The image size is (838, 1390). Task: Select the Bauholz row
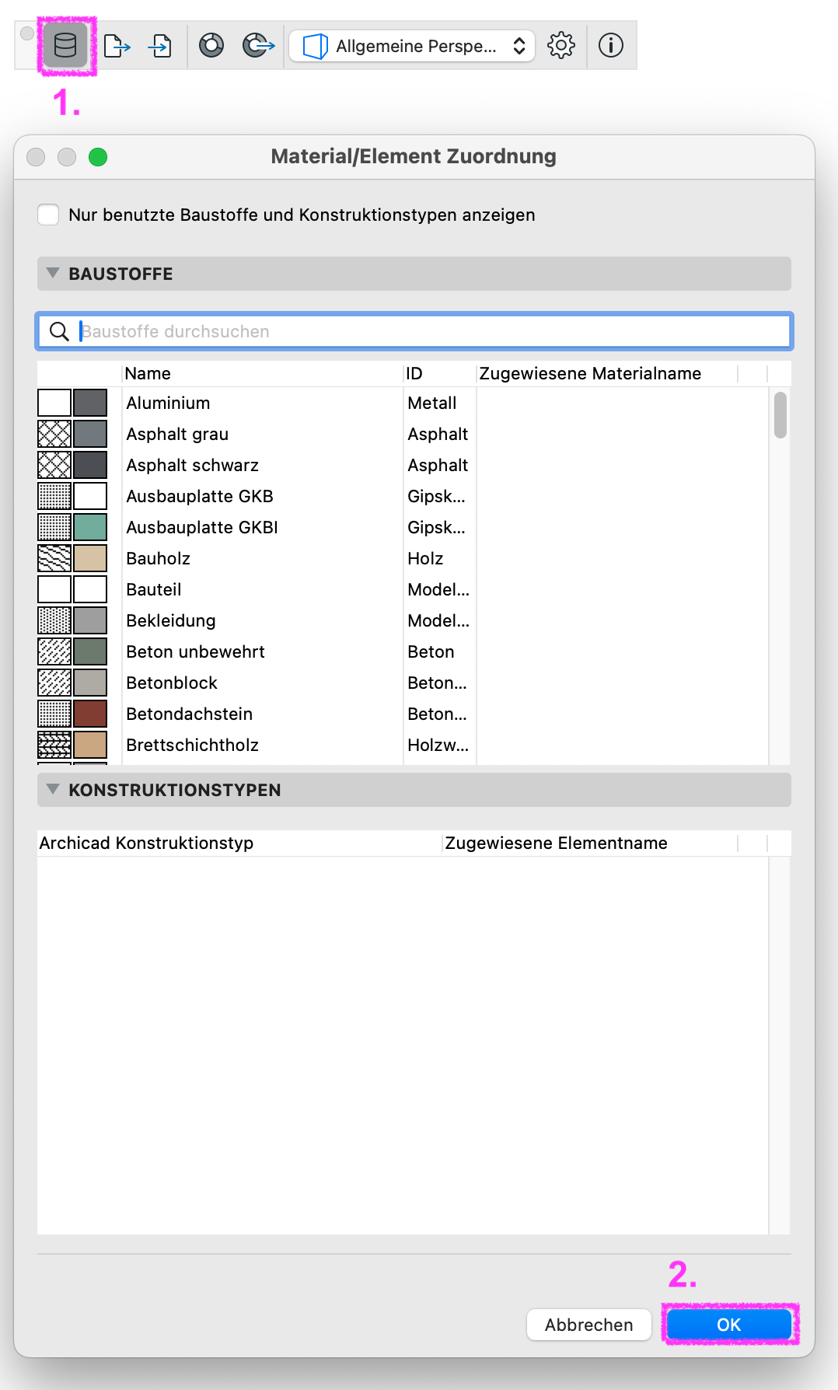[403, 559]
